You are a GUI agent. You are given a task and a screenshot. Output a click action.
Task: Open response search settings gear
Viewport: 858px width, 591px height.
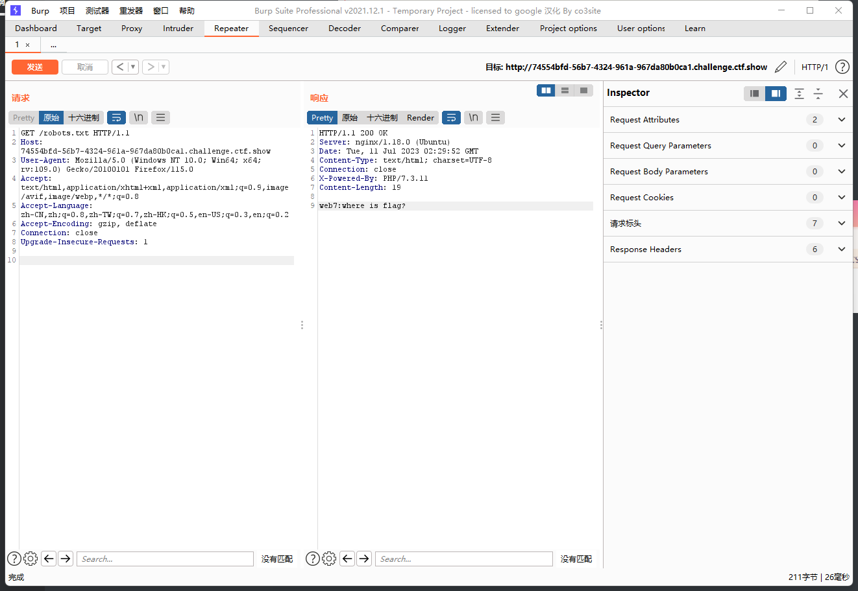tap(329, 559)
